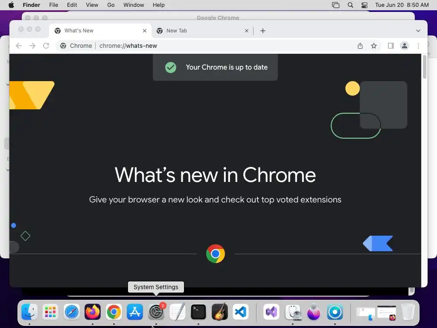
Task: Launch Safari from the Dock
Action: pyautogui.click(x=72, y=312)
